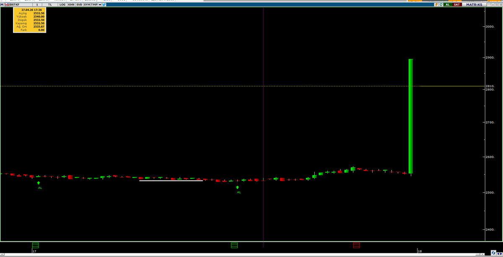
Task: Click the MATRIKS logo button
Action: tap(474, 5)
